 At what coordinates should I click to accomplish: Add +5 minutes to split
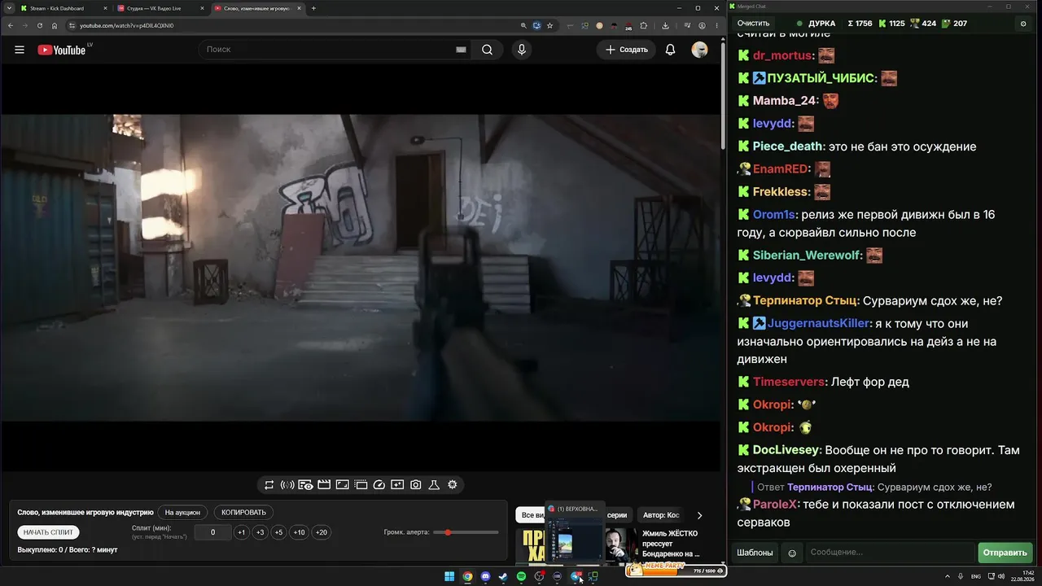(x=278, y=532)
